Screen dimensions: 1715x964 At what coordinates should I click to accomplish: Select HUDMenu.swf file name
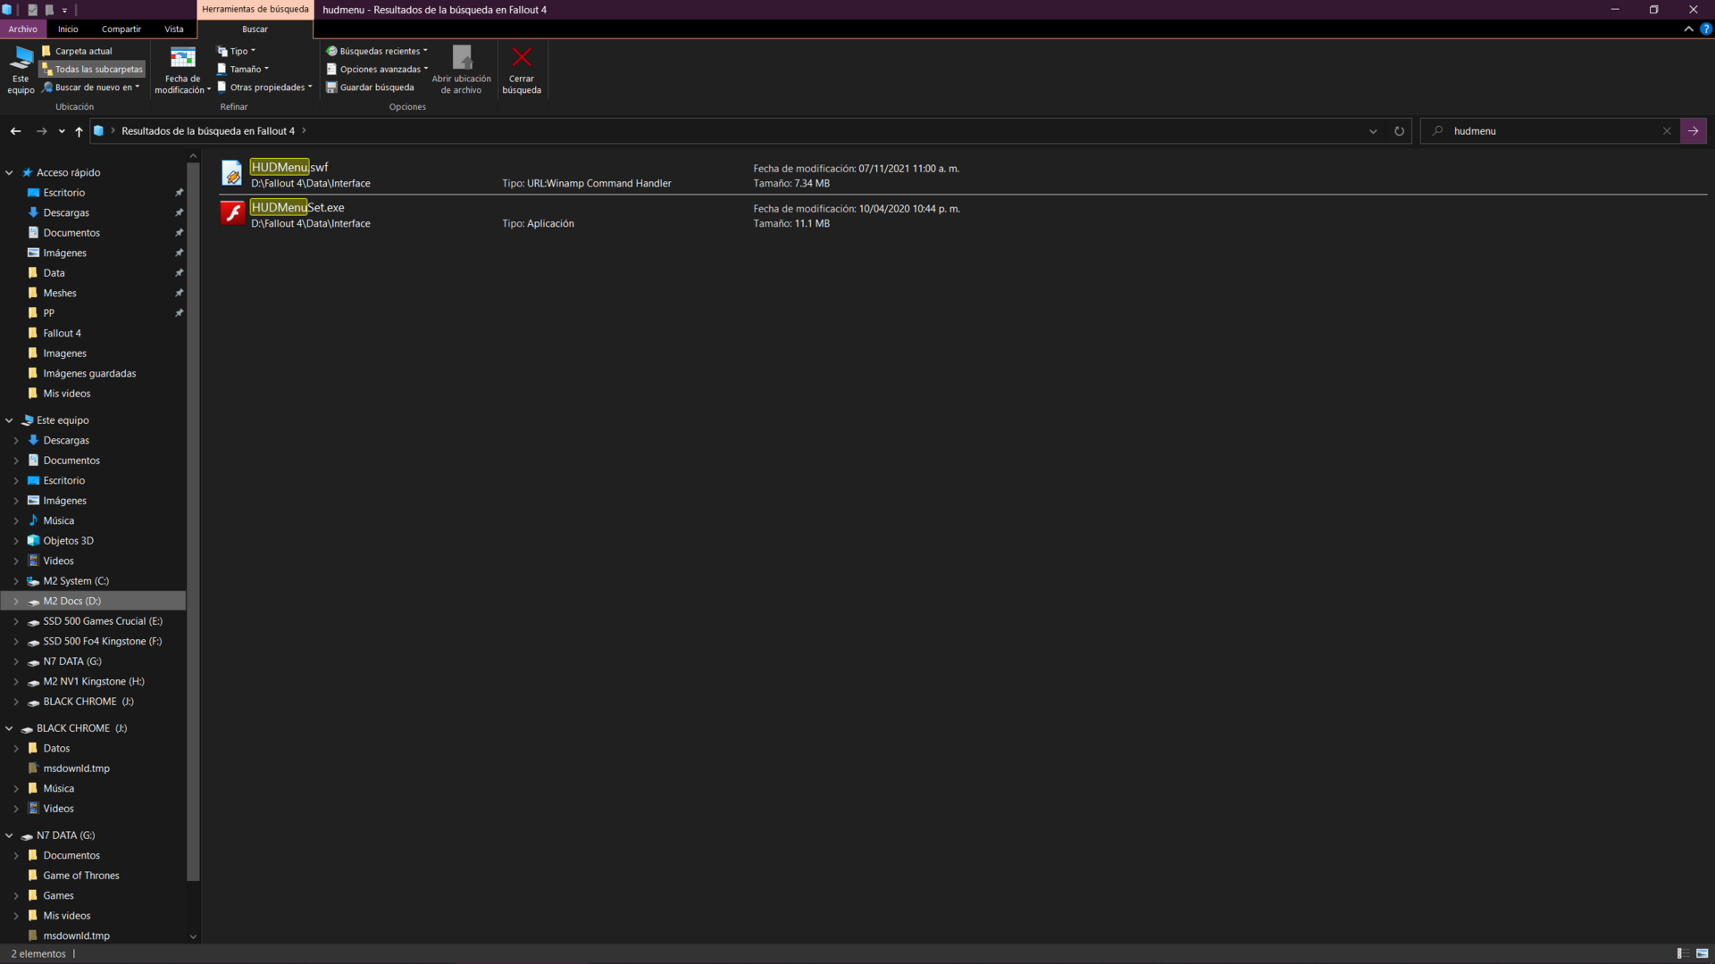pyautogui.click(x=289, y=167)
